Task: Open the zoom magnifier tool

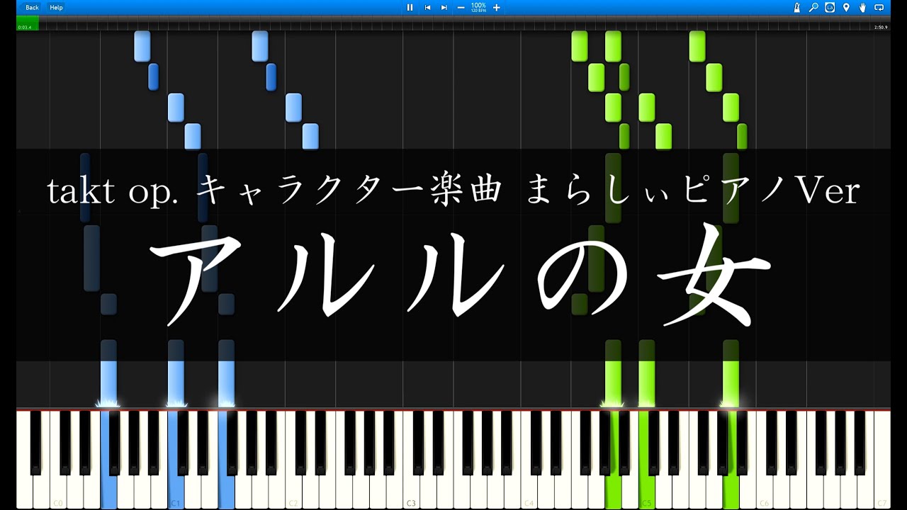Action: click(813, 7)
